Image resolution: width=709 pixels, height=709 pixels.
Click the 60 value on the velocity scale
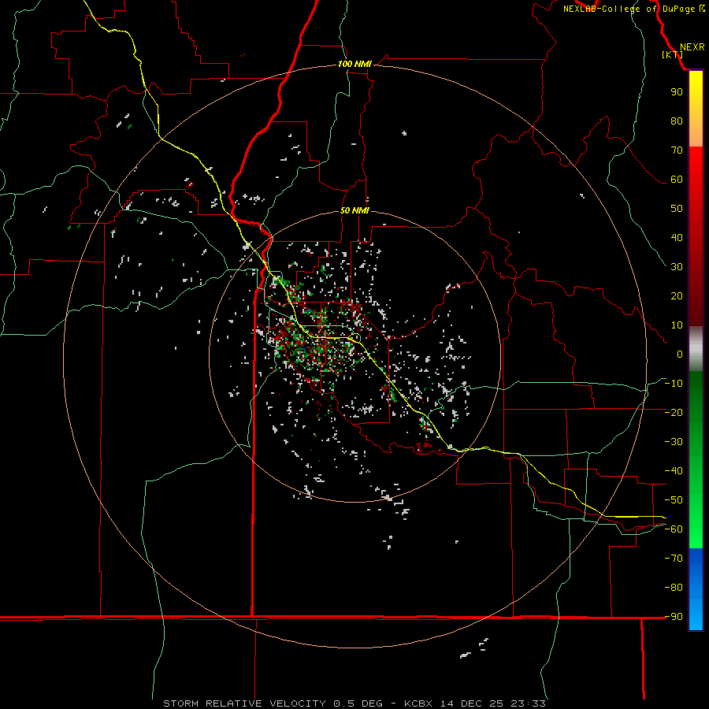(677, 180)
